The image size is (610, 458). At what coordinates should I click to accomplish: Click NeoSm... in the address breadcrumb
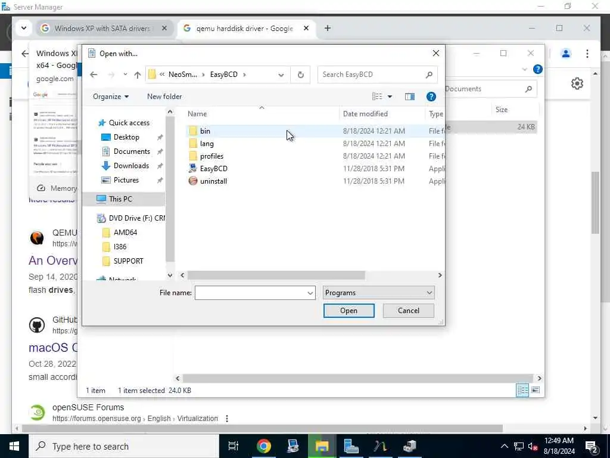click(x=182, y=75)
